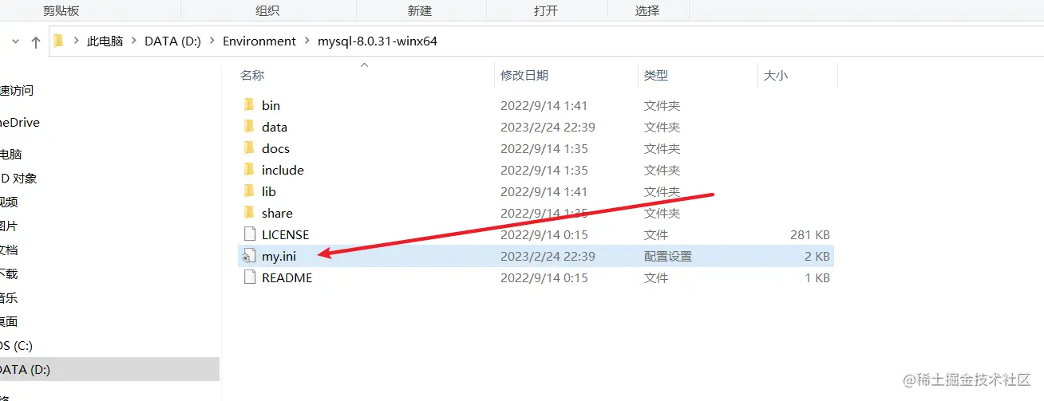This screenshot has width=1044, height=401.
Task: Click DATA (D:) in the address path
Action: coord(171,41)
